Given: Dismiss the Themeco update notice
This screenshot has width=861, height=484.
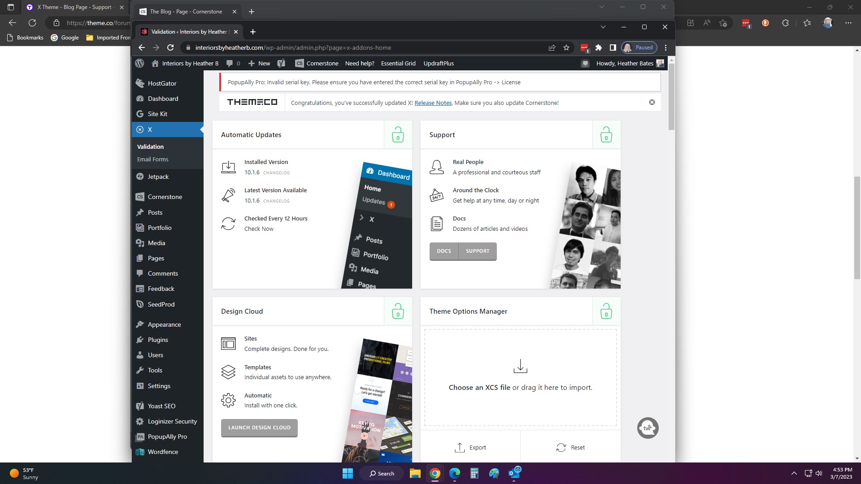Looking at the screenshot, I should pyautogui.click(x=652, y=102).
